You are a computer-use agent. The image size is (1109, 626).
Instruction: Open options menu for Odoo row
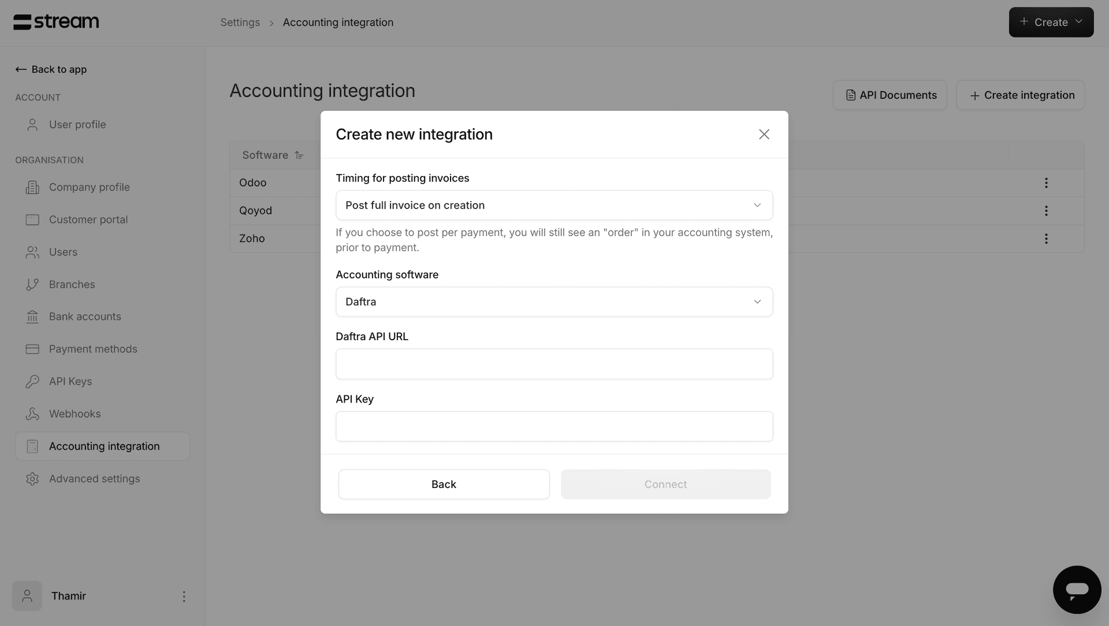(x=1046, y=183)
